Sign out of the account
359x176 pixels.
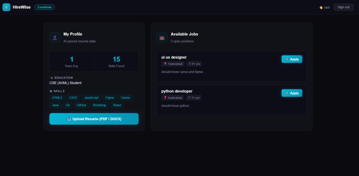343,7
